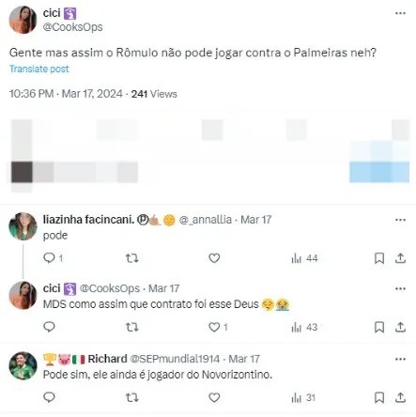Reply to cici's 'MDS como assim' comment
This screenshot has width=416, height=417.
(49, 327)
